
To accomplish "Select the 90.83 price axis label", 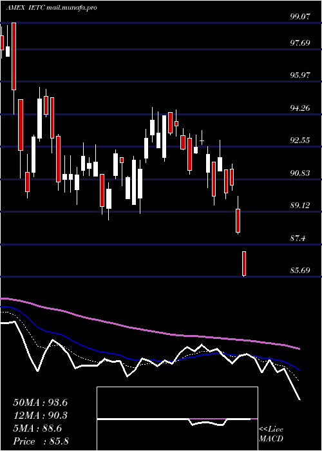I will [300, 173].
